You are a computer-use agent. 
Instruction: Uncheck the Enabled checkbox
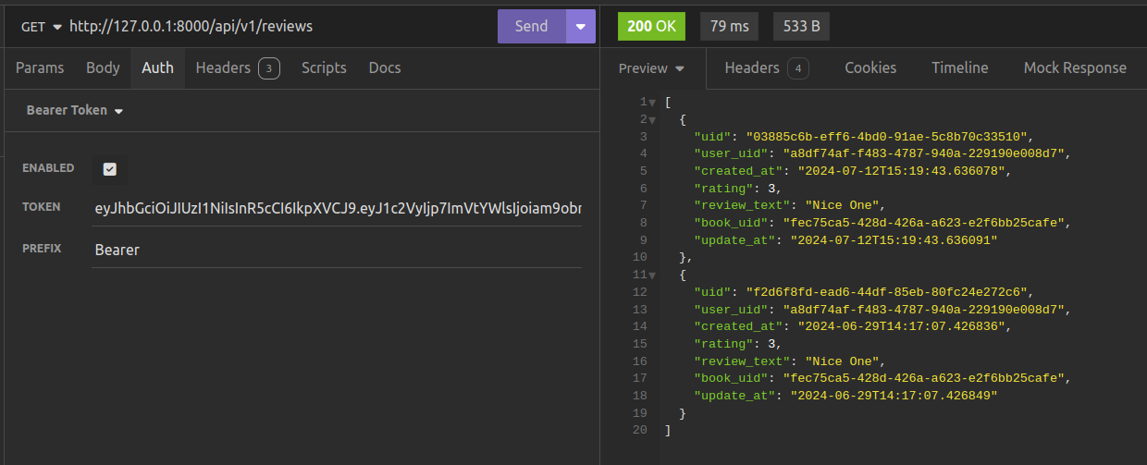(x=109, y=169)
